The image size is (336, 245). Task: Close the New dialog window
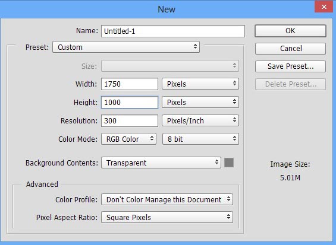[x=324, y=7]
